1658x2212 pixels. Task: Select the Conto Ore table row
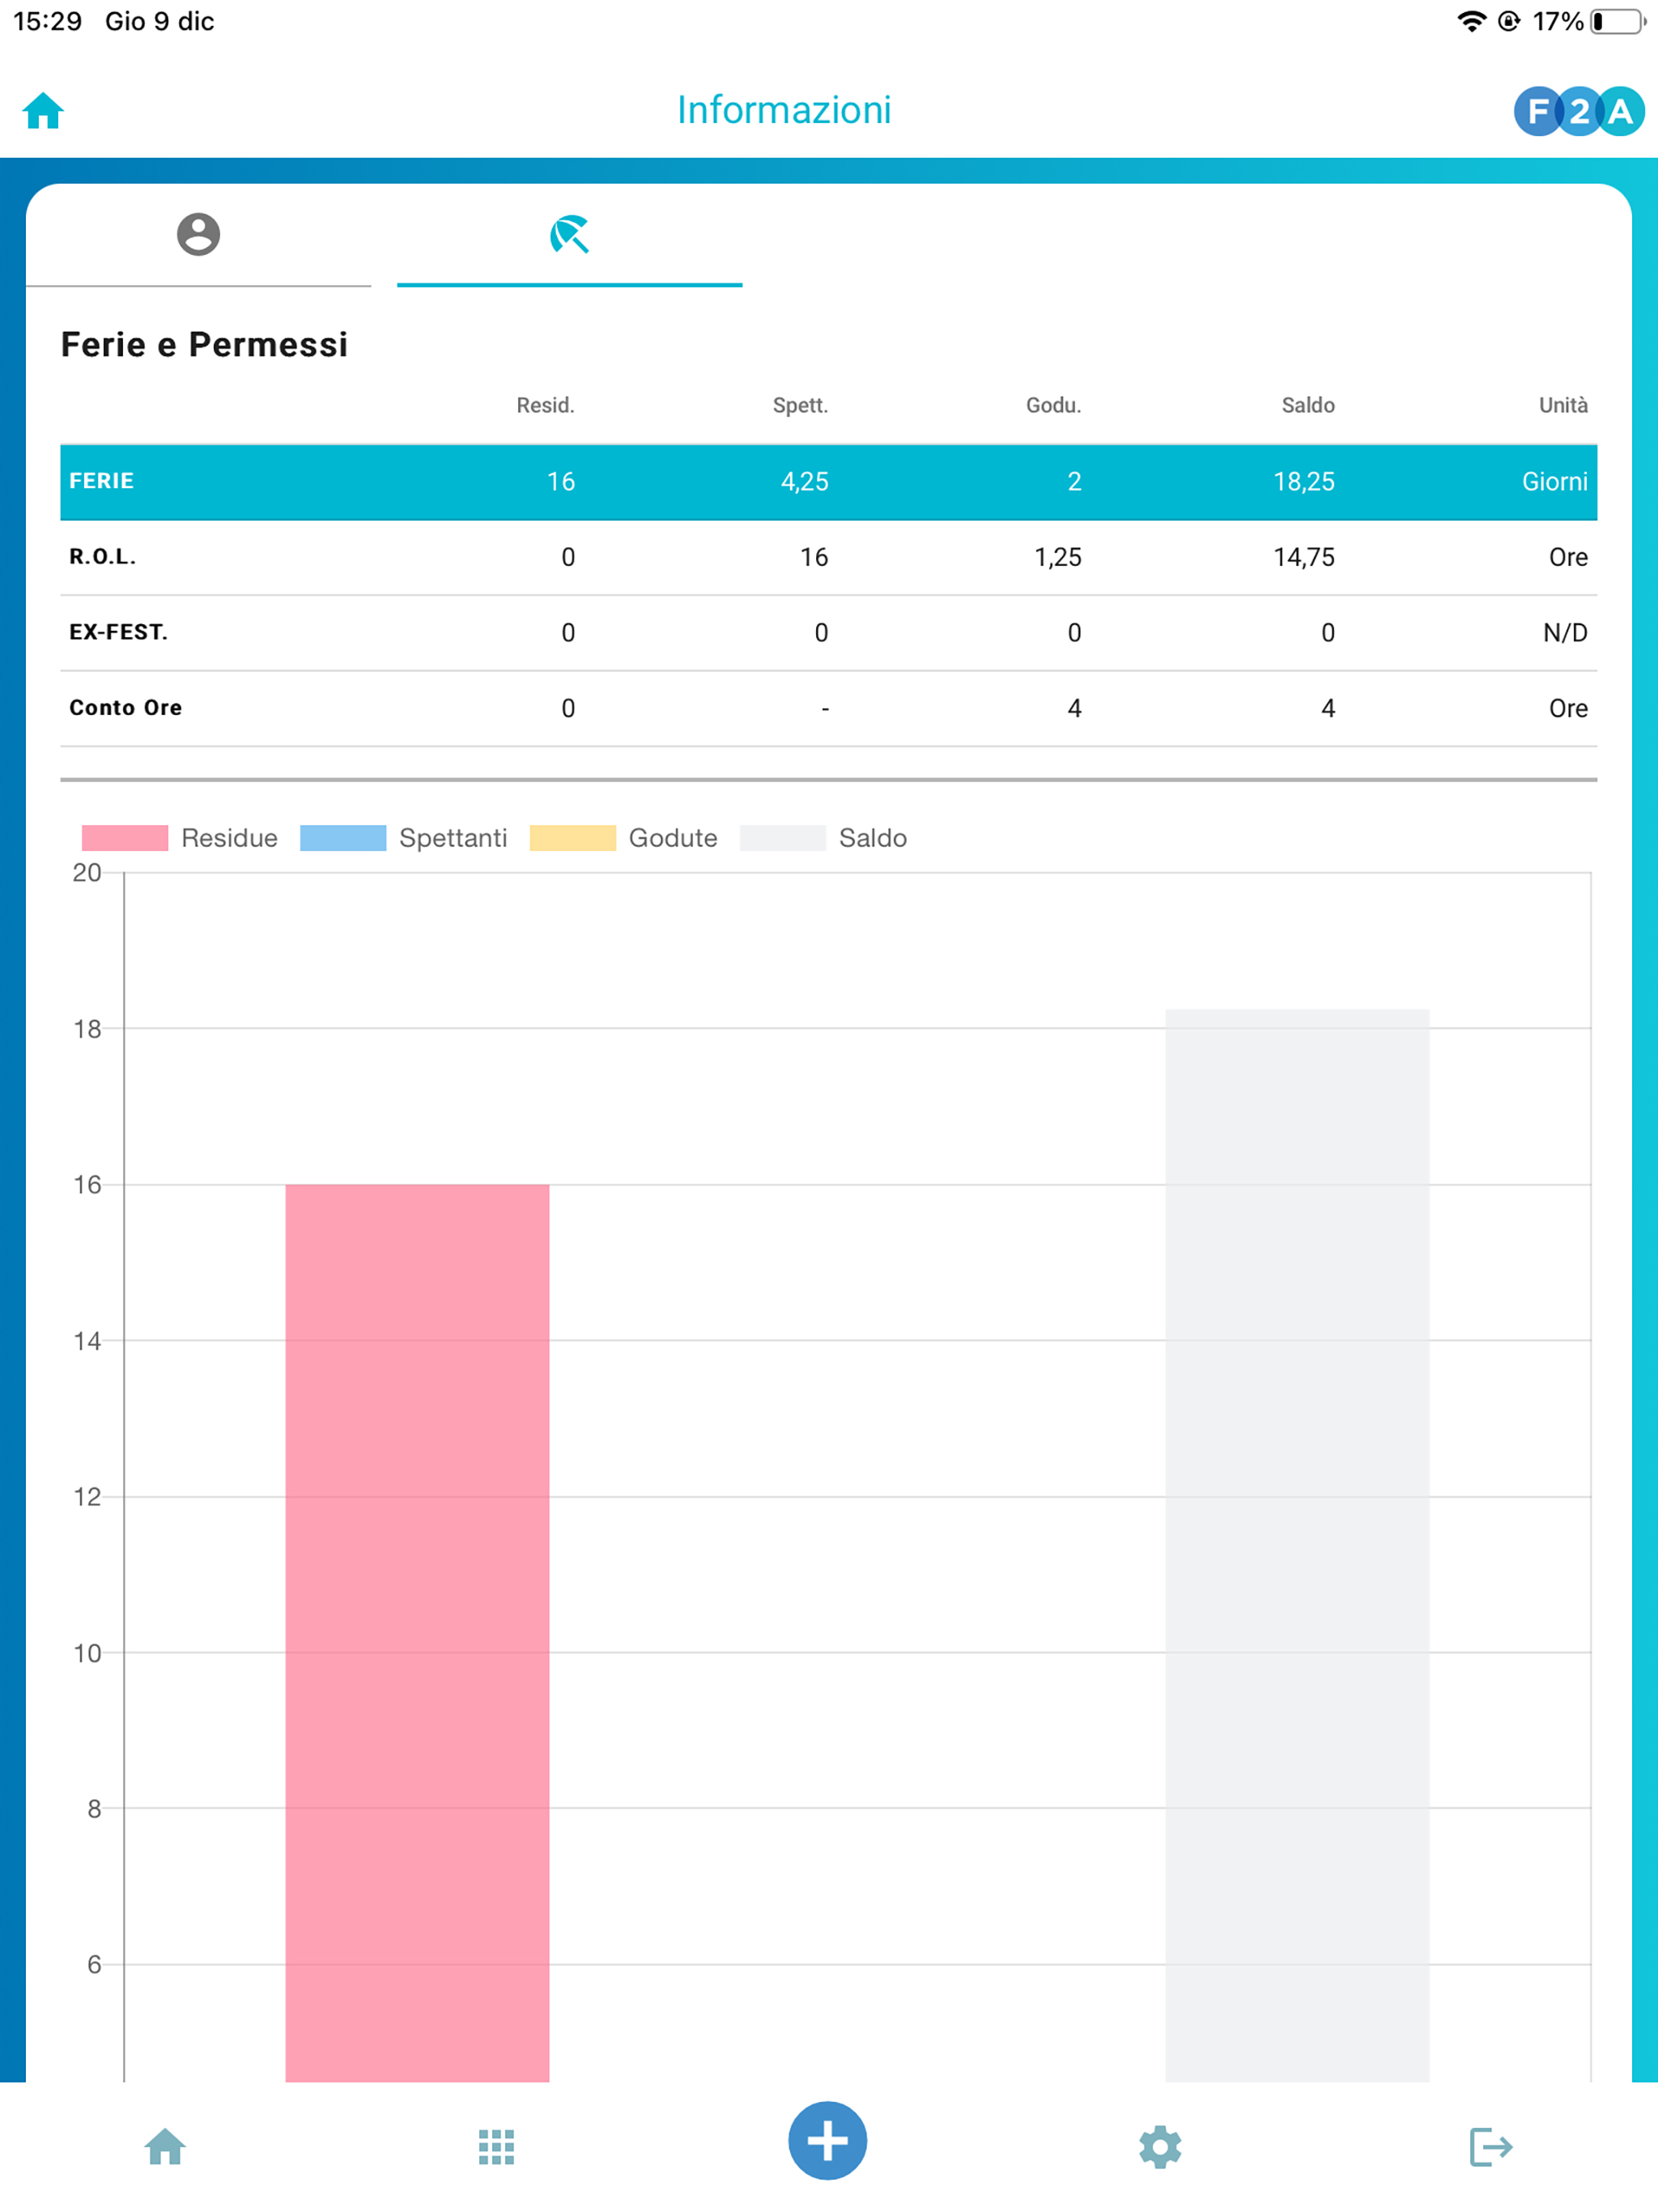pos(828,708)
